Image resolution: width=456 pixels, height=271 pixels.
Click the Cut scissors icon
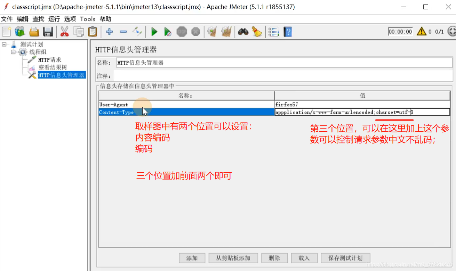(64, 32)
